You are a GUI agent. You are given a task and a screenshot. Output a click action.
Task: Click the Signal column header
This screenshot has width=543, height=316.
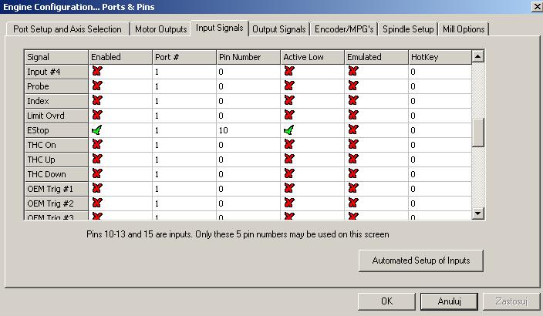coord(56,57)
